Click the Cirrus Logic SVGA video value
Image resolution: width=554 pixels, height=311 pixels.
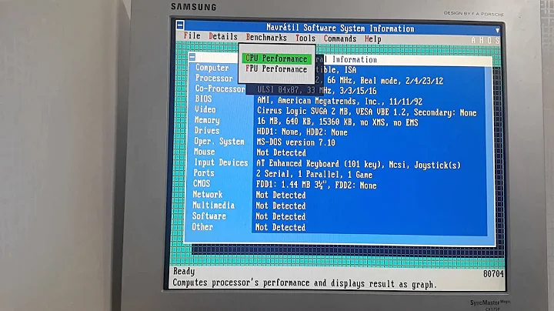pyautogui.click(x=367, y=112)
